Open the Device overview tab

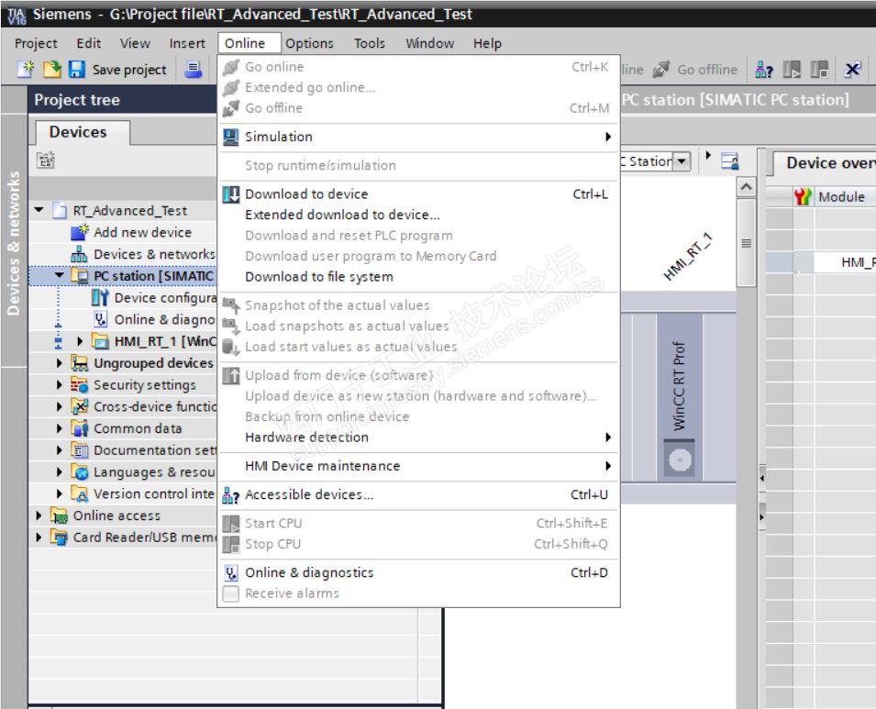click(825, 162)
